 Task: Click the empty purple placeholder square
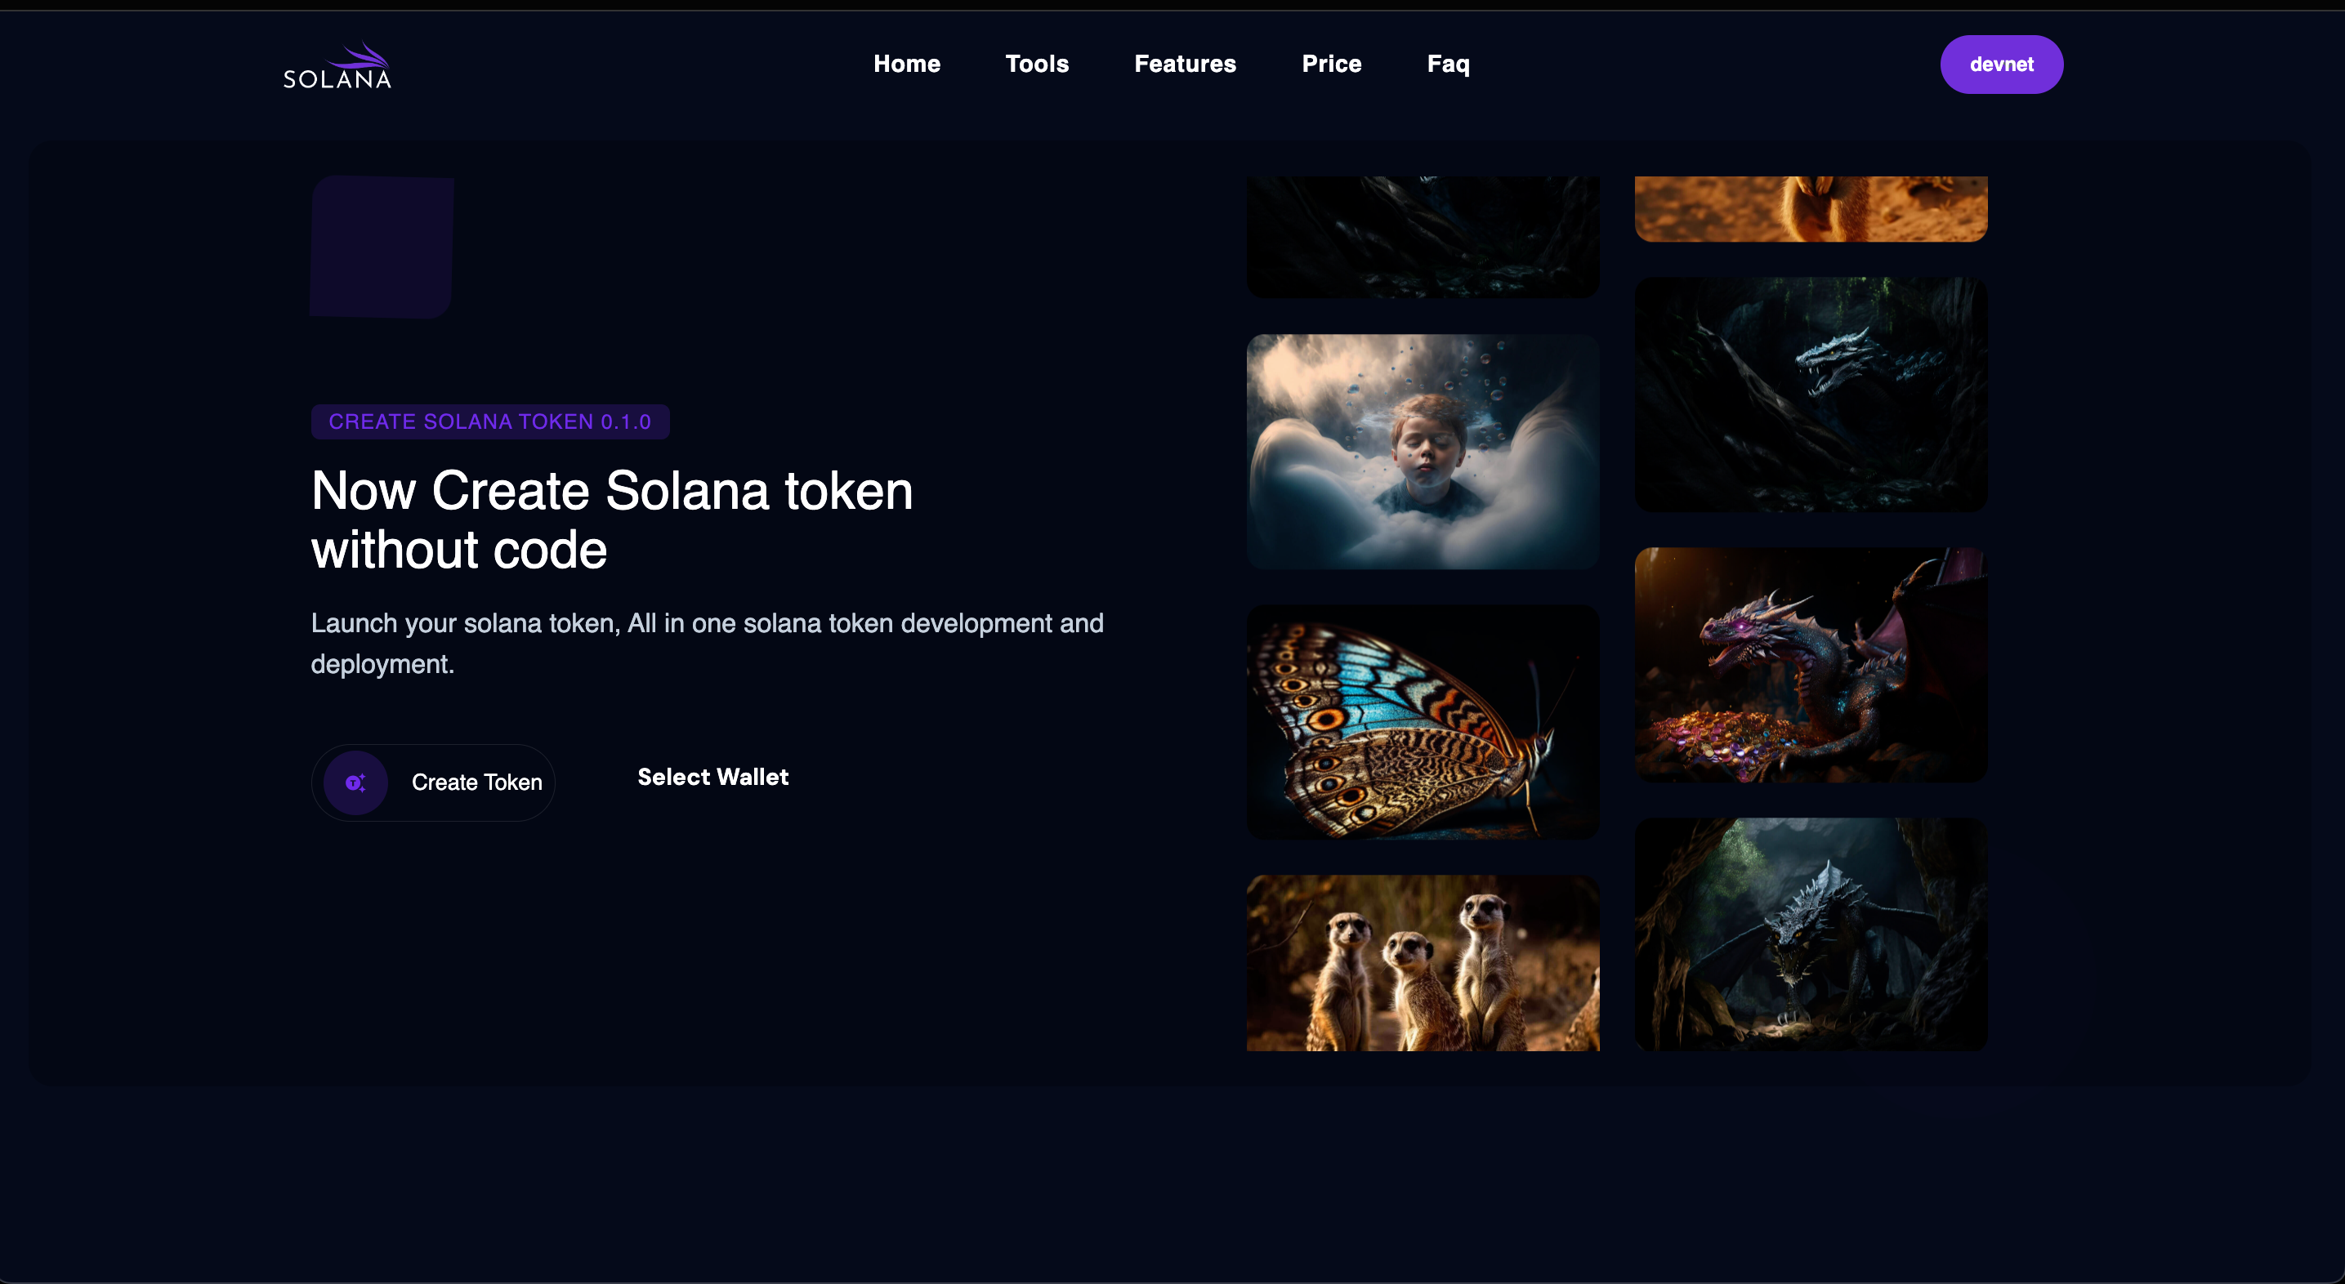[x=380, y=247]
